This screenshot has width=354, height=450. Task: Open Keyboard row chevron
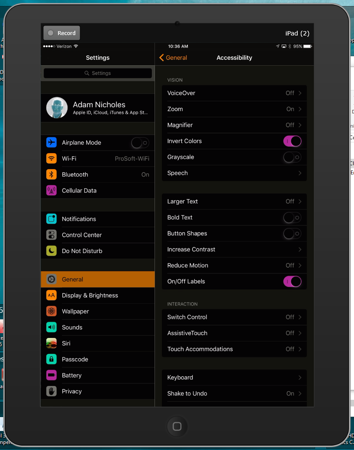pos(300,377)
